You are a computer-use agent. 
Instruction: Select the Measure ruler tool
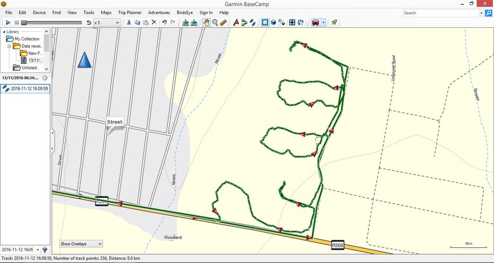(223, 23)
